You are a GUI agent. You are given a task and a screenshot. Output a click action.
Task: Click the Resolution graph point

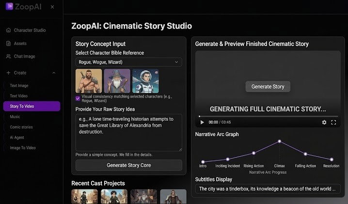coord(332,159)
